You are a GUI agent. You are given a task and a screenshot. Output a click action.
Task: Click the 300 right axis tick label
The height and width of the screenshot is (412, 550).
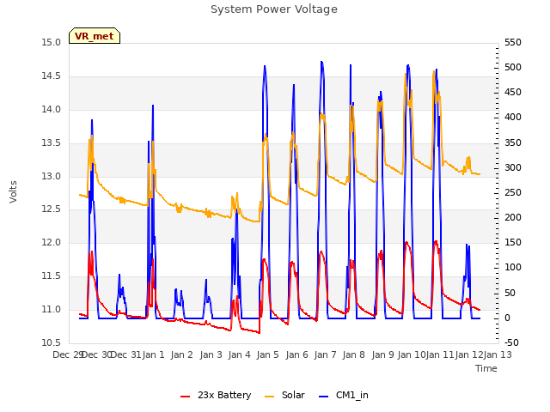click(x=513, y=168)
